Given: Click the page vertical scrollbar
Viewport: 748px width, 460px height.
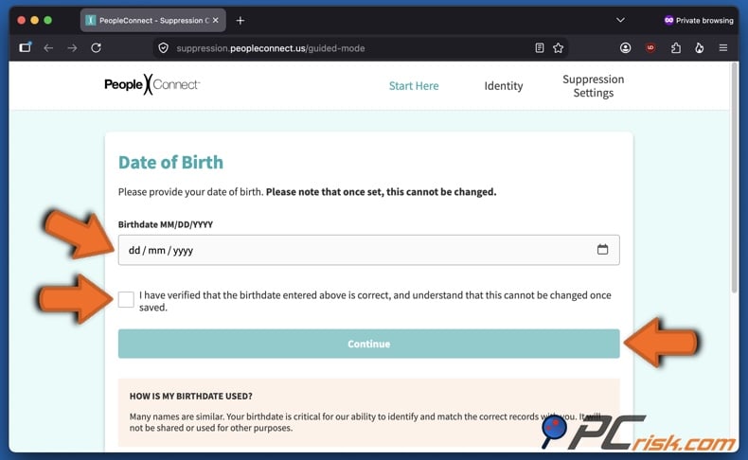Looking at the screenshot, I should (734, 179).
